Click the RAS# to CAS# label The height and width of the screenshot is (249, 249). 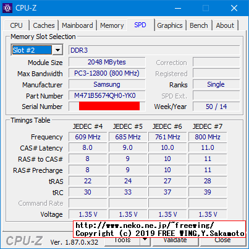[40, 159]
